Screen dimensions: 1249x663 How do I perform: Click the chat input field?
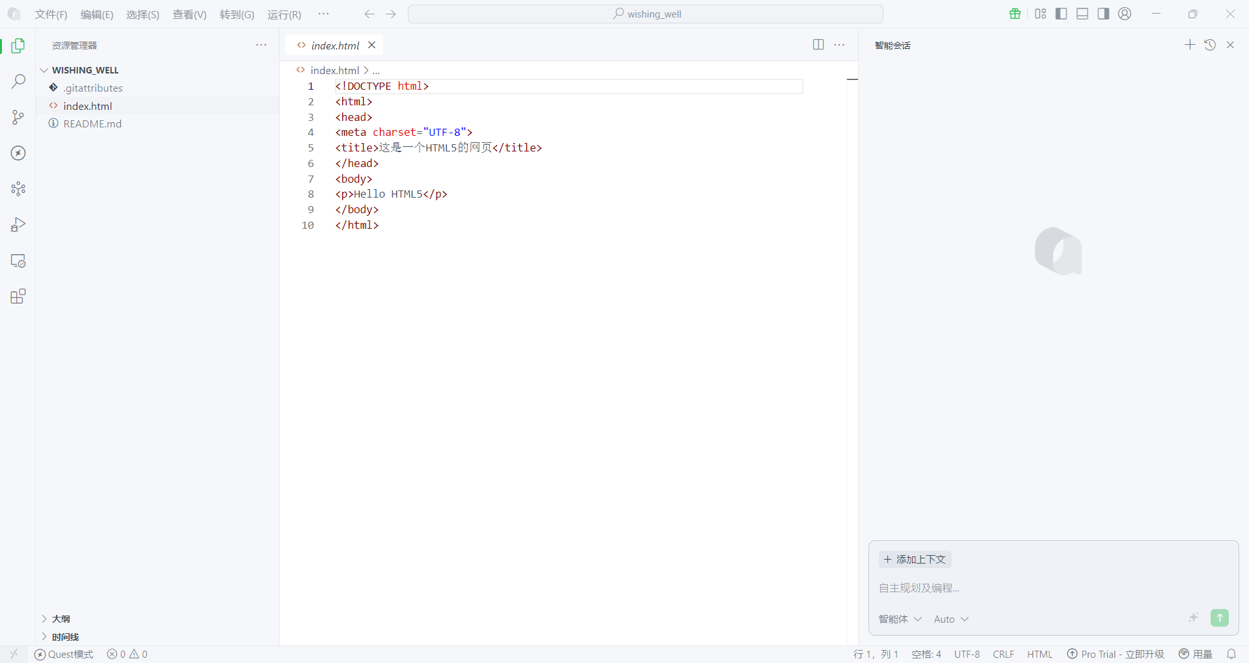tap(1053, 588)
